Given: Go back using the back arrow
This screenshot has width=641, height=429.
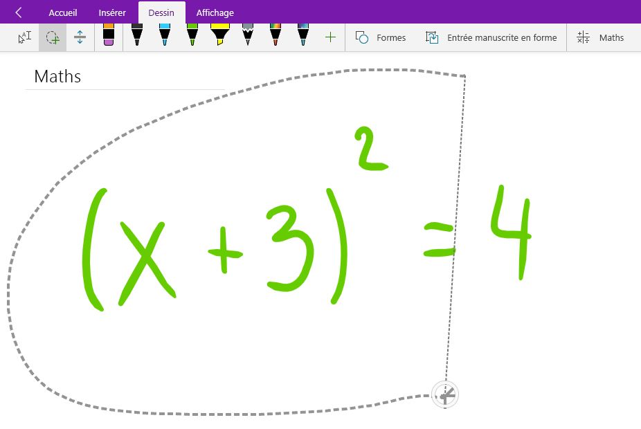Looking at the screenshot, I should (x=19, y=12).
